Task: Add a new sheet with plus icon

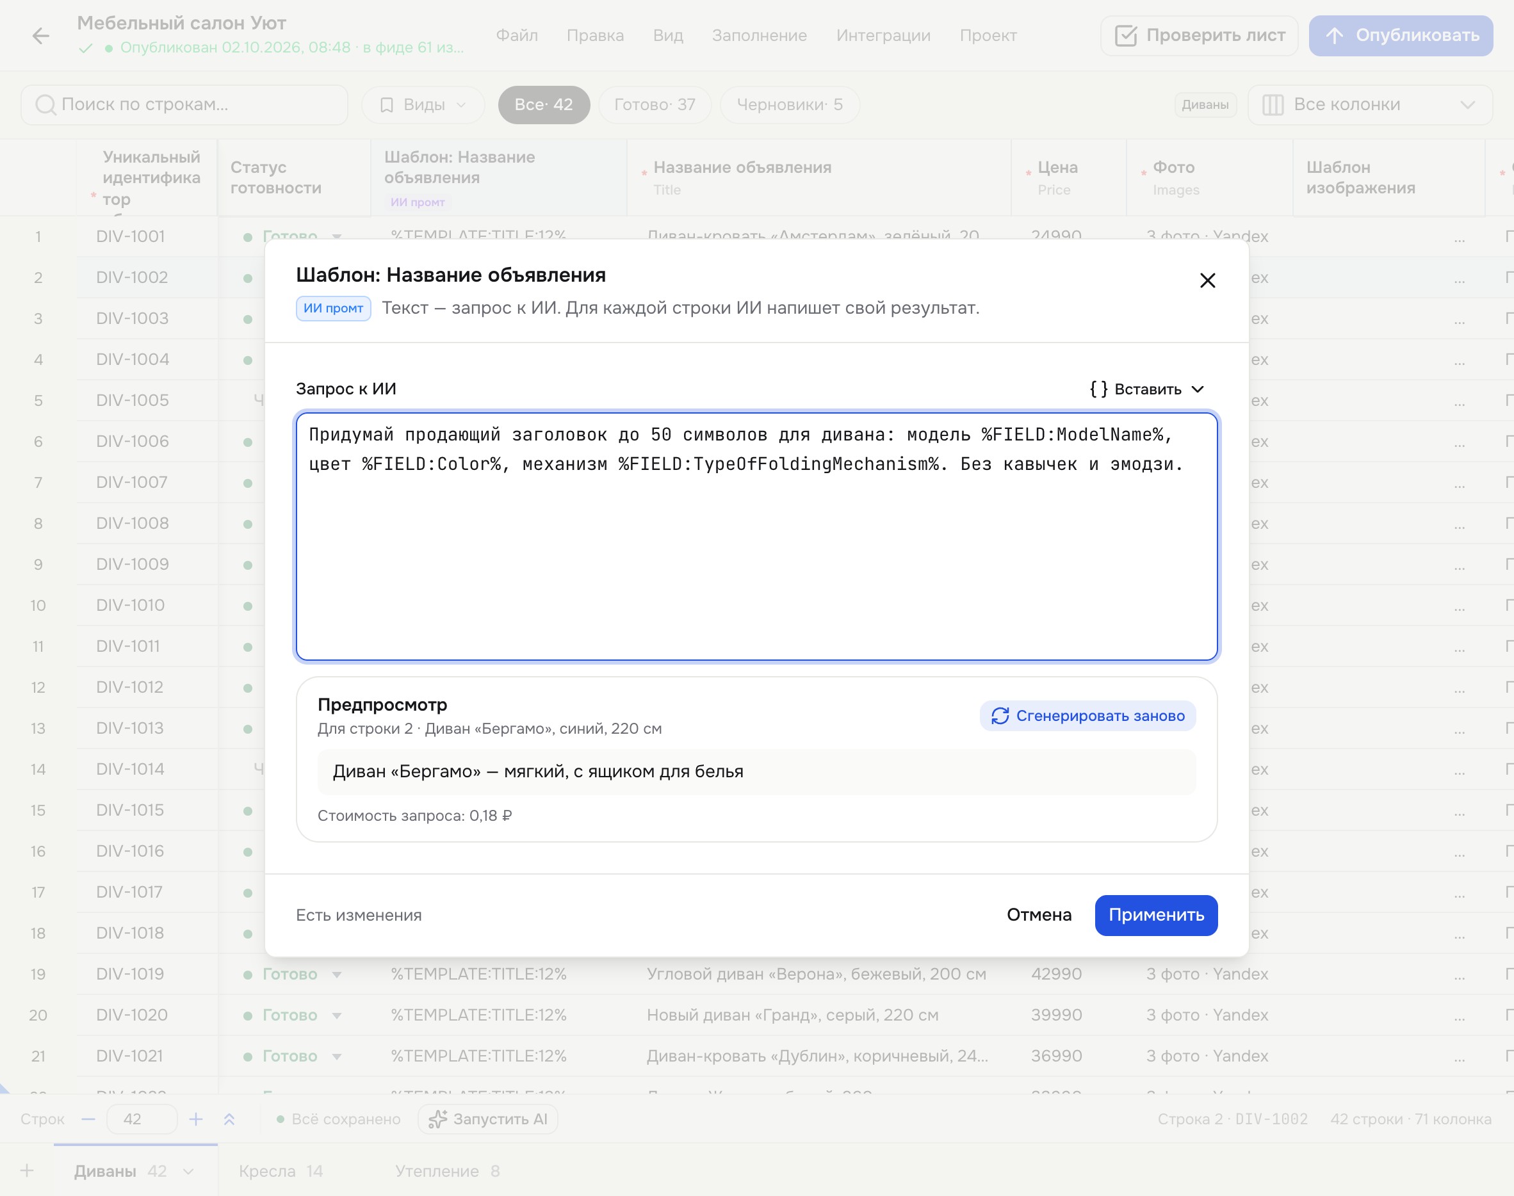Action: pyautogui.click(x=27, y=1170)
